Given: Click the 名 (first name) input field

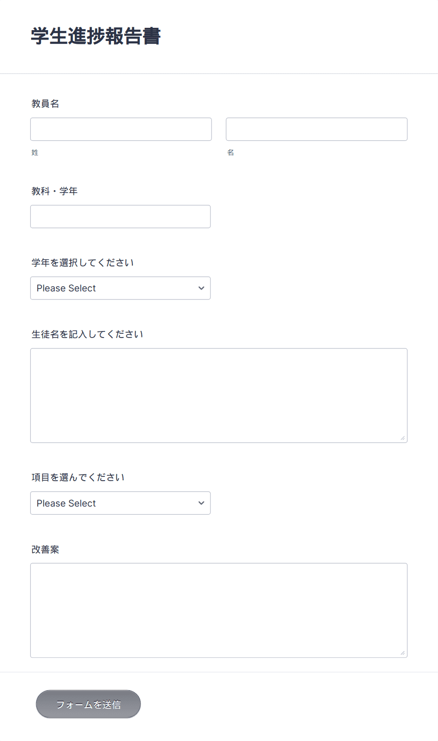Looking at the screenshot, I should pyautogui.click(x=316, y=129).
